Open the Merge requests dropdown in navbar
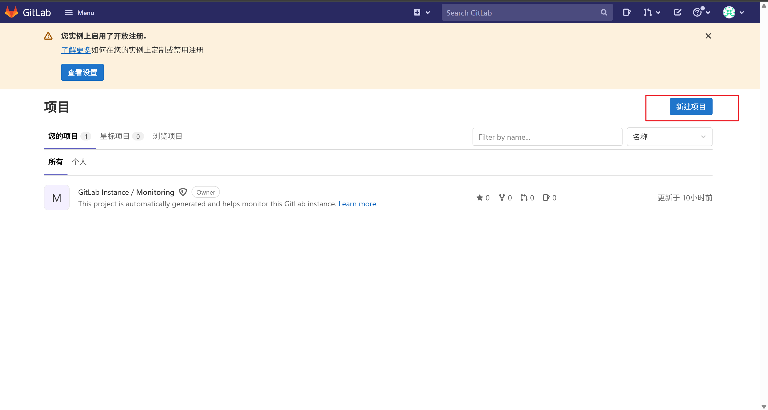 pyautogui.click(x=651, y=13)
